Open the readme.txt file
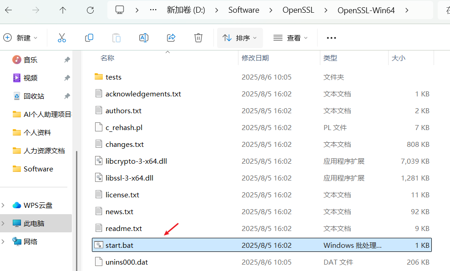Viewport: 450px width, 271px height. [x=125, y=228]
